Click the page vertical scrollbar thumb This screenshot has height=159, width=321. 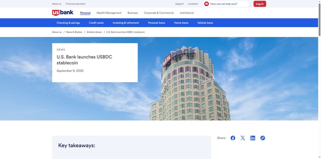click(319, 19)
